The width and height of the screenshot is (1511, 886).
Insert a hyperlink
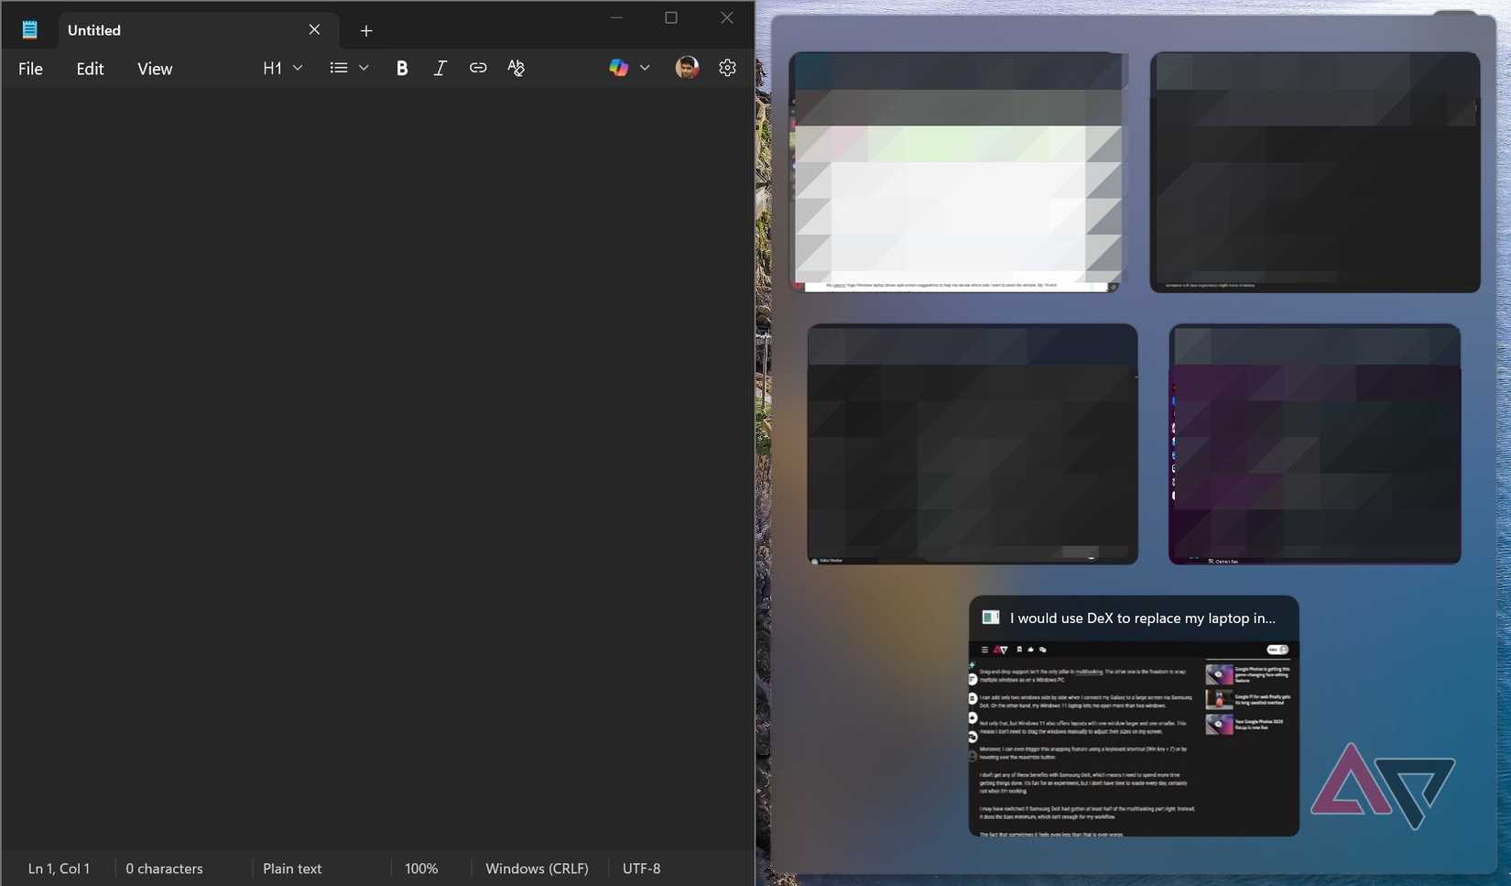477,67
